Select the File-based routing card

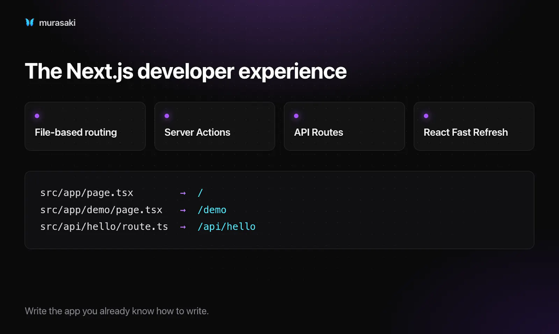[85, 126]
